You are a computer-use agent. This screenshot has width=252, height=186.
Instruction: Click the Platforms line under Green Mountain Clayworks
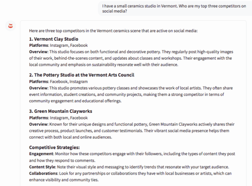click(58, 117)
